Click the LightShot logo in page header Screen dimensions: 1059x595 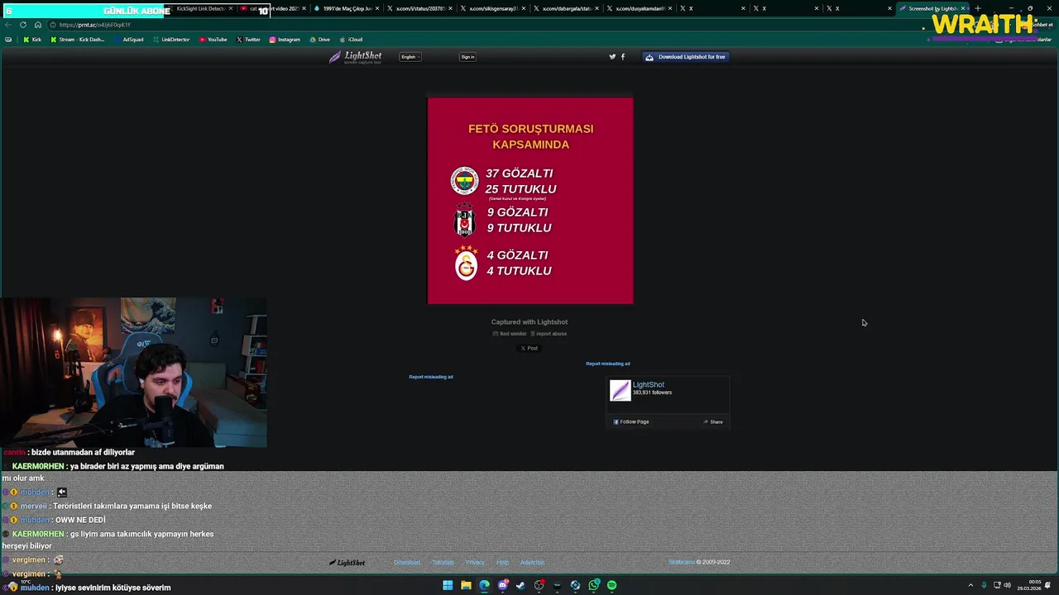(x=356, y=57)
